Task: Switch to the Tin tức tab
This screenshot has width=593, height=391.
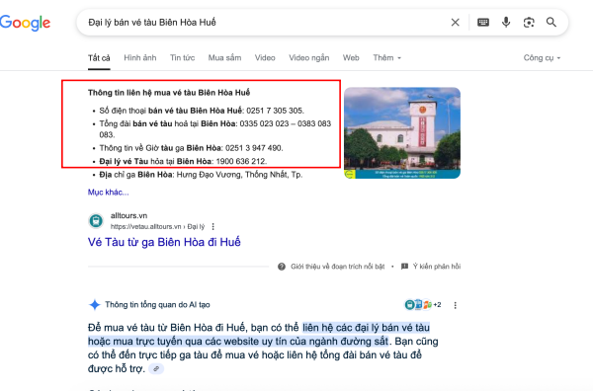Action: click(182, 58)
